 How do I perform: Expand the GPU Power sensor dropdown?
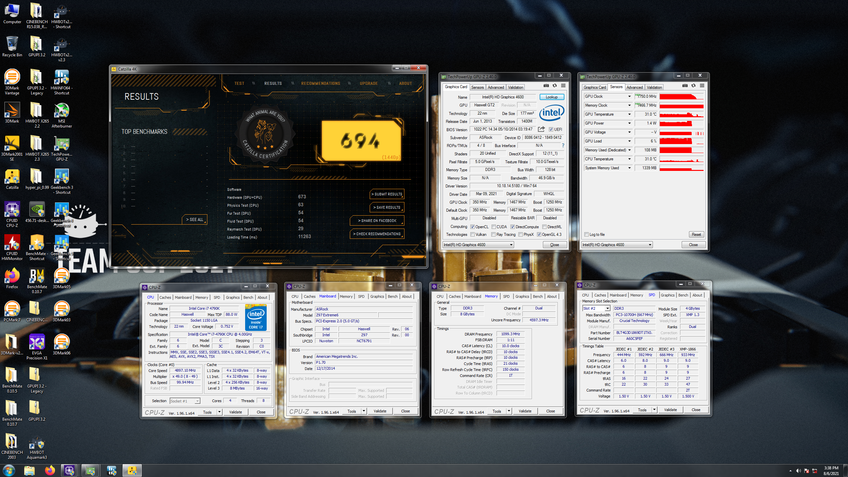point(629,123)
